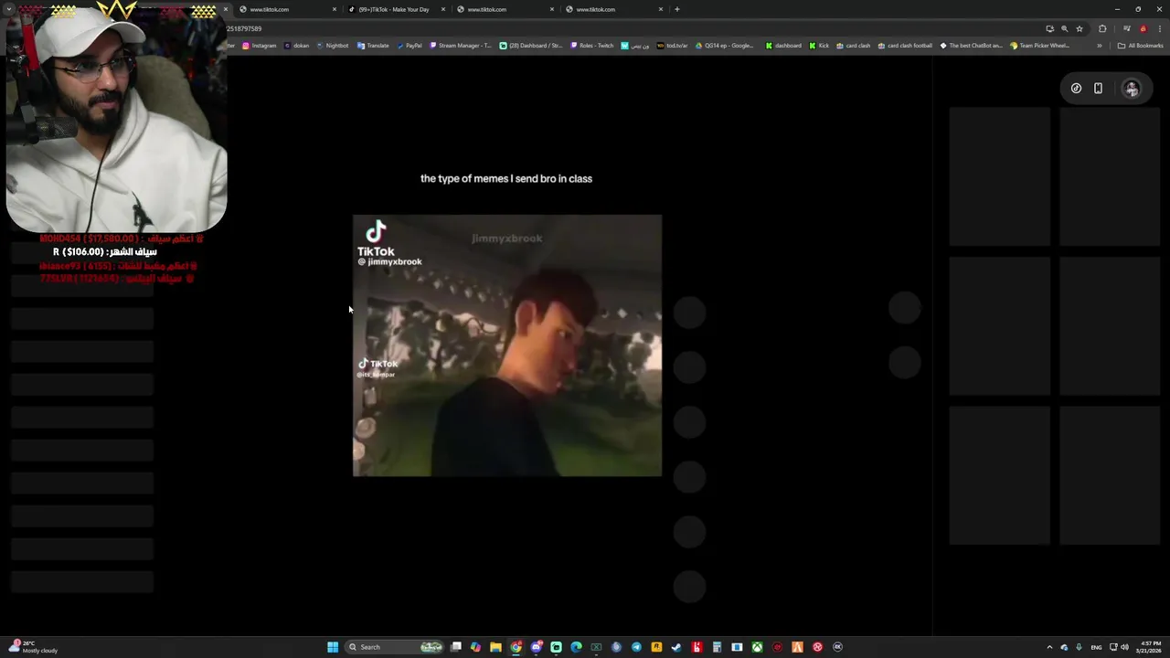This screenshot has height=658, width=1170.
Task: Click the TikTok coin icon near profile
Action: point(1076,89)
